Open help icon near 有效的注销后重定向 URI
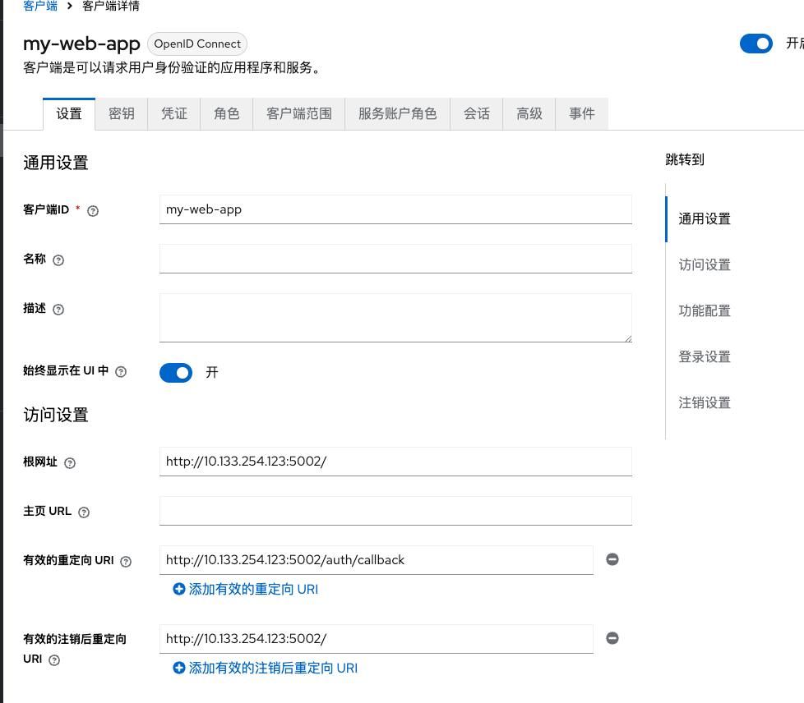The image size is (804, 703). coord(54,659)
